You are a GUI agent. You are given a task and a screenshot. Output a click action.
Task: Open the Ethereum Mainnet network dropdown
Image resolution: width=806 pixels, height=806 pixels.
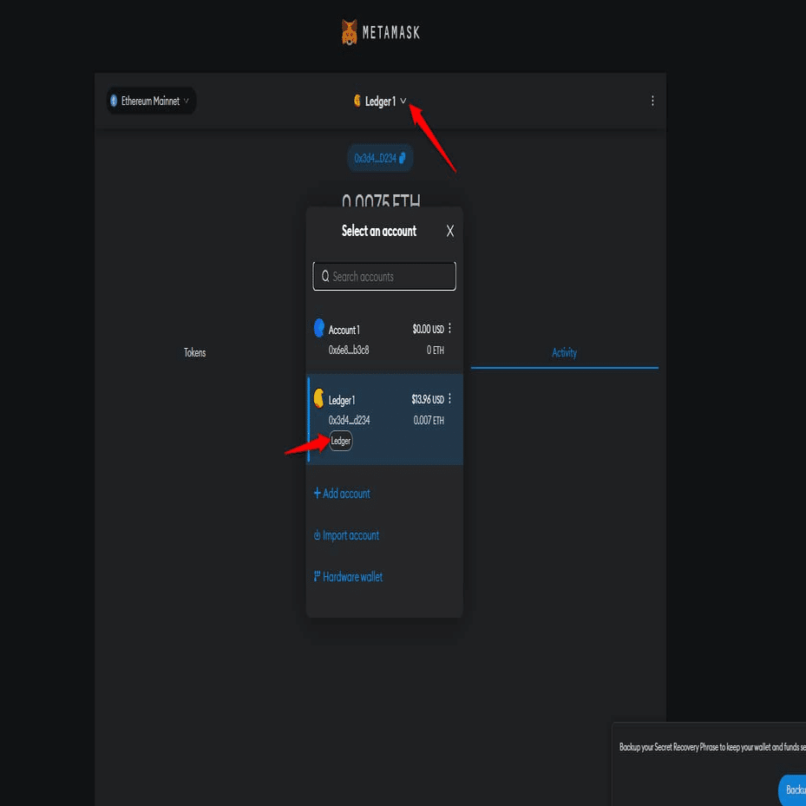point(150,101)
